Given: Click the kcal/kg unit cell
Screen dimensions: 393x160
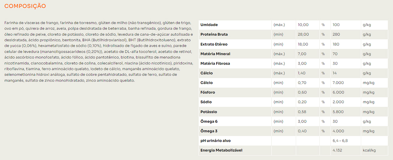Looking at the screenshot, I should point(369,151).
